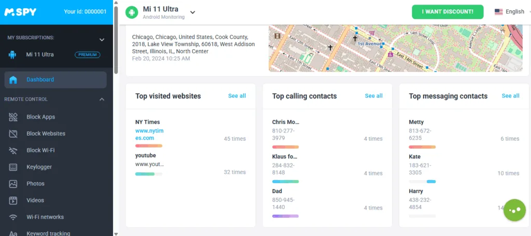This screenshot has width=531, height=236.
Task: Click the Videos icon in sidebar
Action: click(x=13, y=200)
